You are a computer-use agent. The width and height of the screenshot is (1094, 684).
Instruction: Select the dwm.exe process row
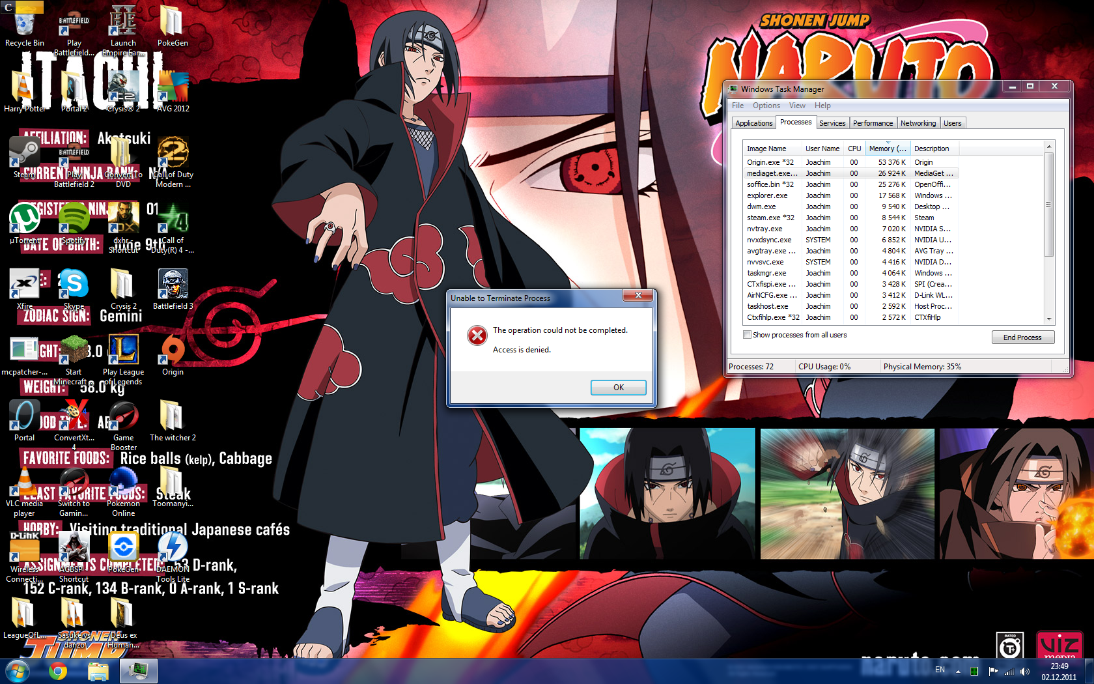[x=850, y=207]
